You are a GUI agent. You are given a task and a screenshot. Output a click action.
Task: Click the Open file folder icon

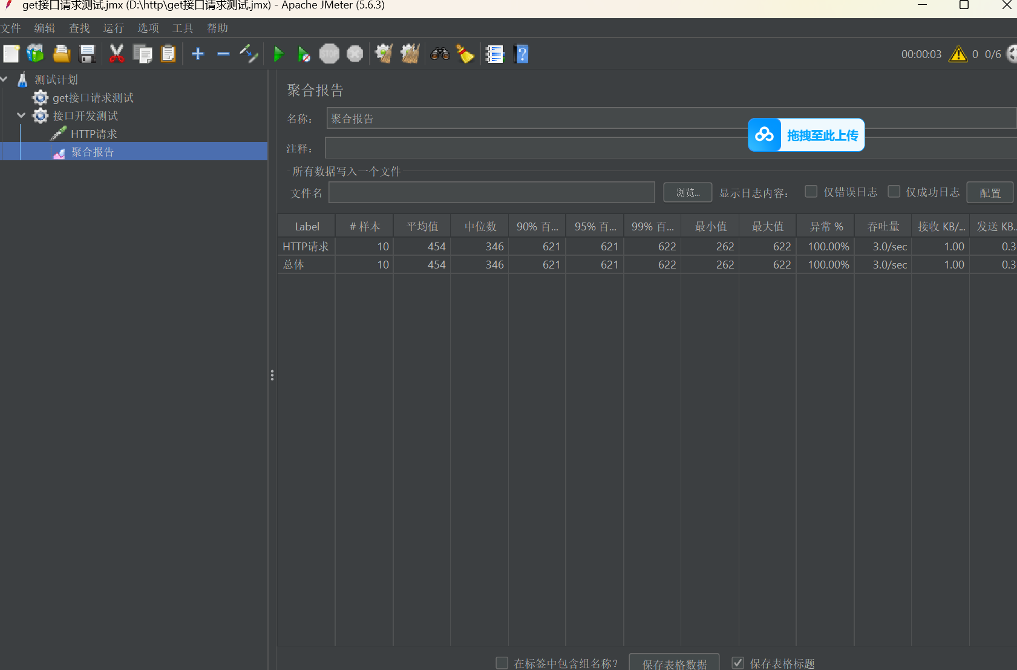[62, 54]
